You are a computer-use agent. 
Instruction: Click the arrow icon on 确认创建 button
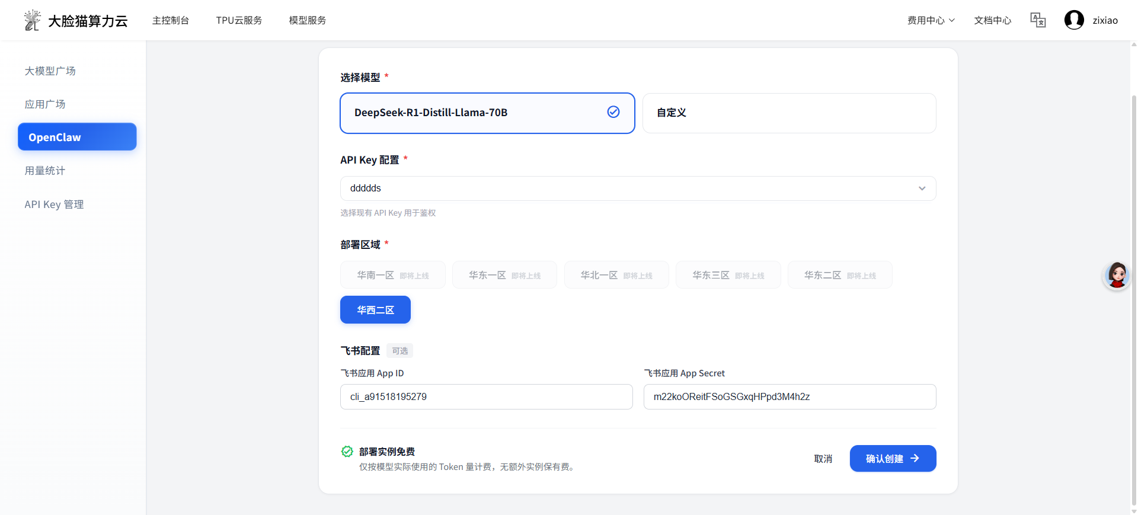point(915,459)
